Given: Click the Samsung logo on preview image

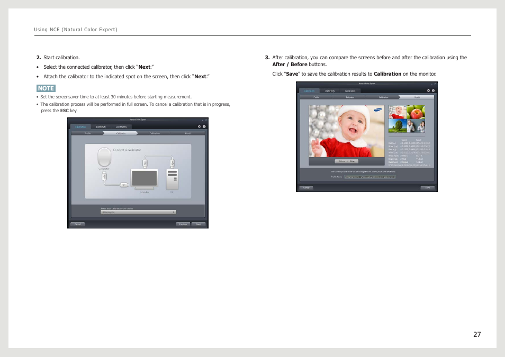Looking at the screenshot, I should click(377, 110).
